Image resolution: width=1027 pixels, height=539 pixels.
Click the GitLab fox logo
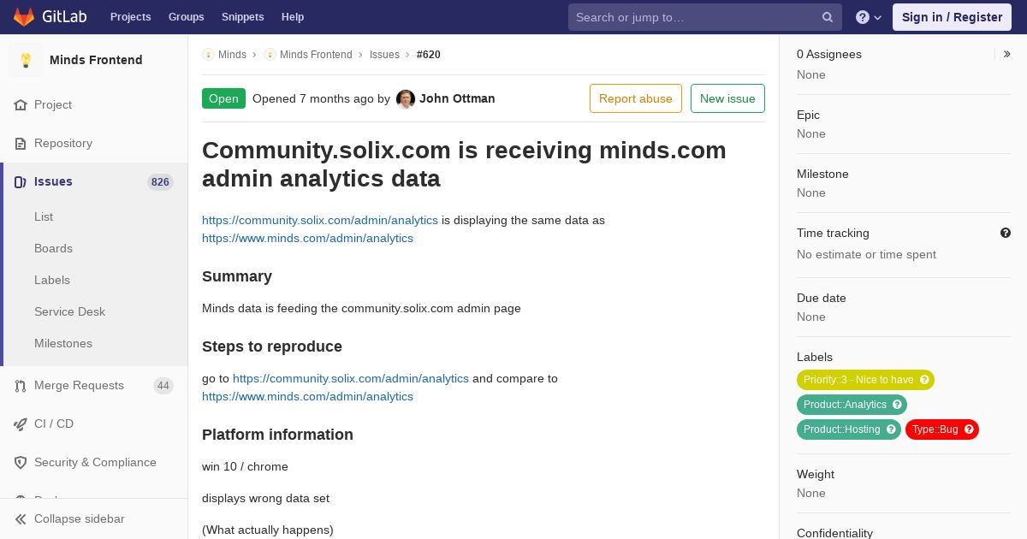pos(24,16)
